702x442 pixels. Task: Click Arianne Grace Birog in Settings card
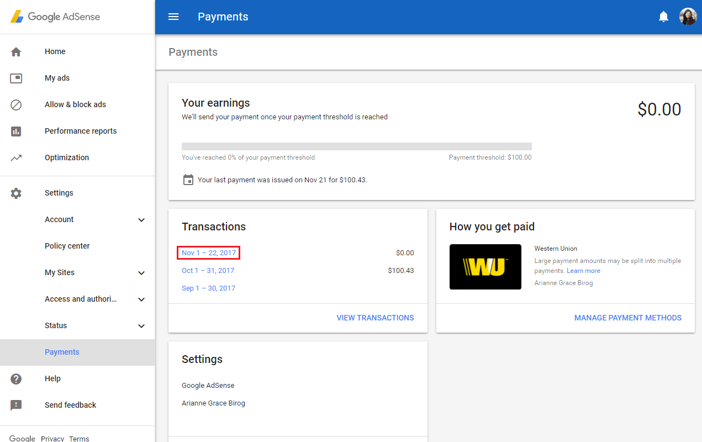click(213, 403)
